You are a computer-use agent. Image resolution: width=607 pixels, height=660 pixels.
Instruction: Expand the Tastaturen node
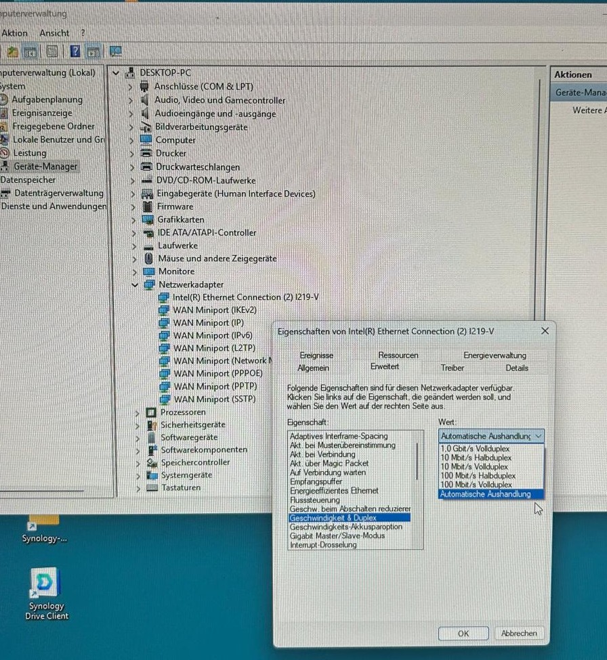coord(138,488)
